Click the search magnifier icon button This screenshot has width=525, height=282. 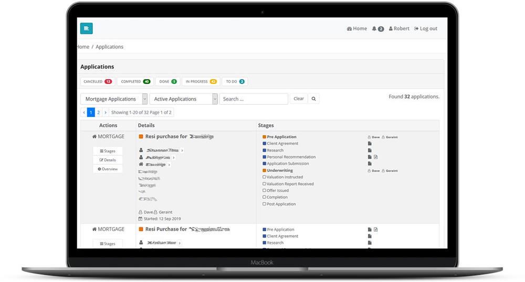click(313, 99)
